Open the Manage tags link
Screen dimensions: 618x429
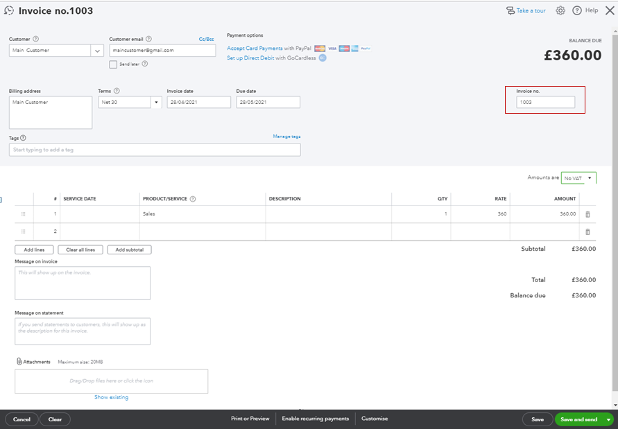pyautogui.click(x=286, y=137)
